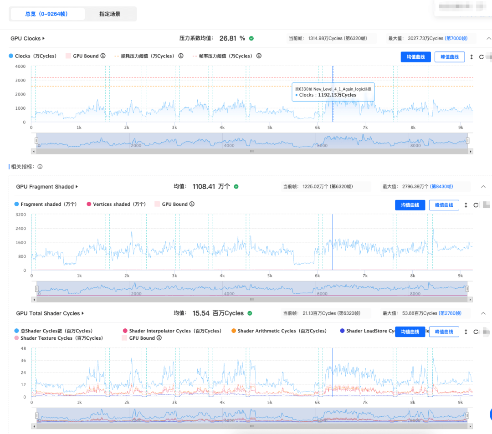Expand GPU Total Shader Cycles title arrow
This screenshot has width=492, height=434.
[x=83, y=313]
